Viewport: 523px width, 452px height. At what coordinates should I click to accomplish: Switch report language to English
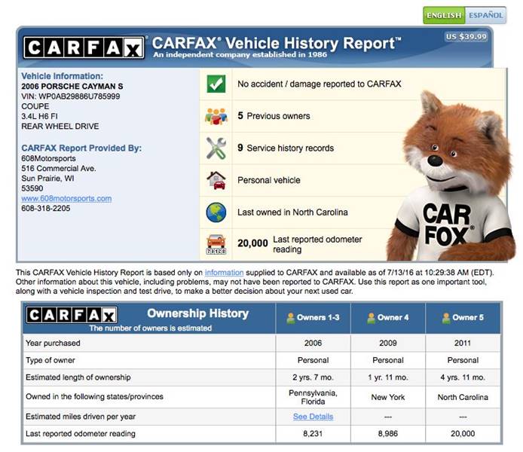point(444,15)
